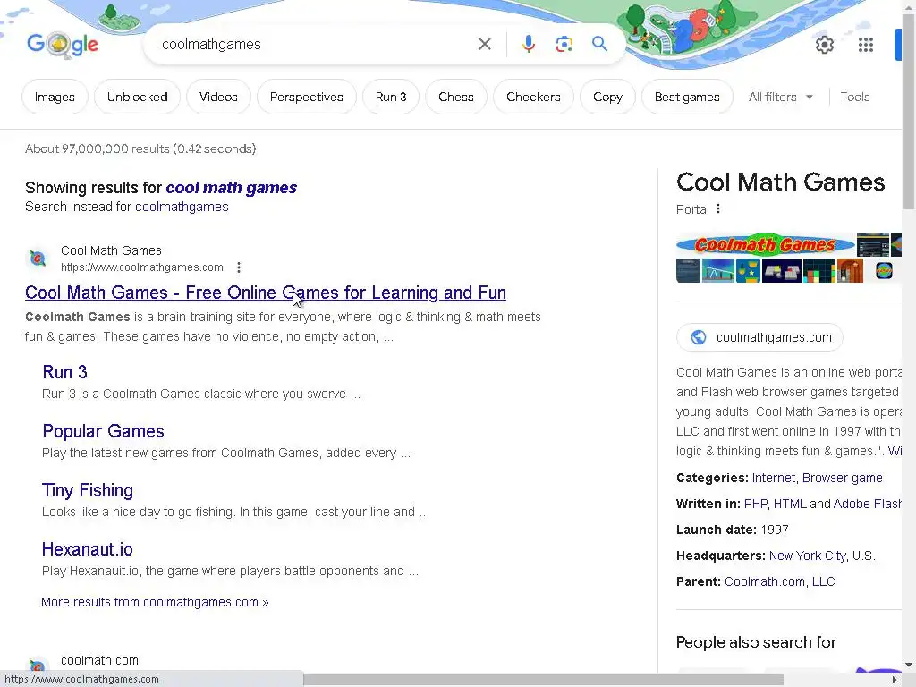Click the globe icon in coolmathgames.com chip
This screenshot has width=916, height=687.
(698, 337)
